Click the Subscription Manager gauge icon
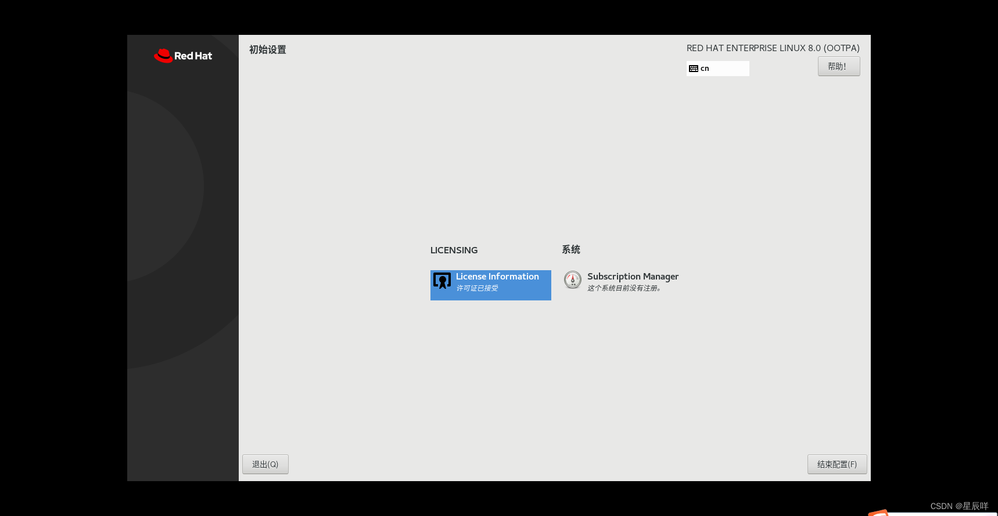Viewport: 998px width, 516px height. [x=573, y=280]
